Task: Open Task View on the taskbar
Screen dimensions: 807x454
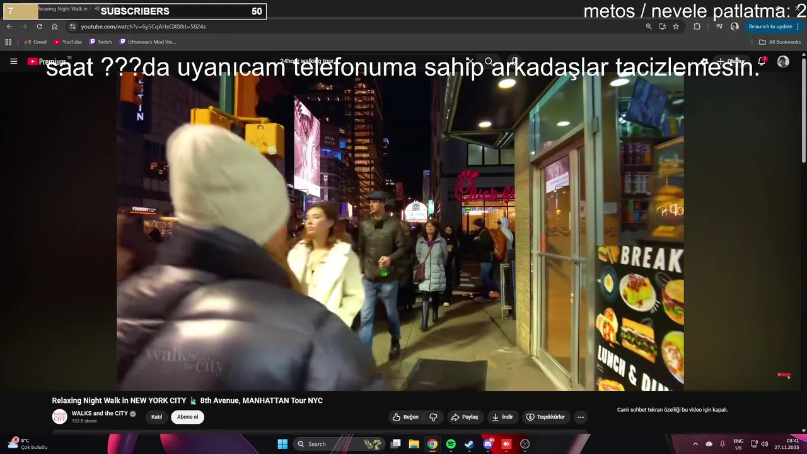Action: (395, 444)
